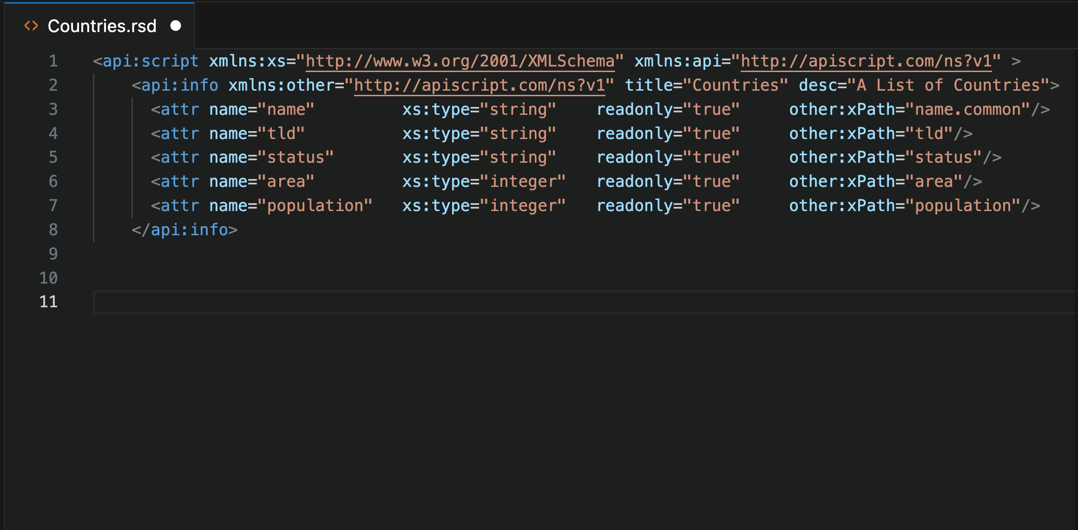Click line number 11 in the gutter
The height and width of the screenshot is (530, 1078).
(x=49, y=302)
